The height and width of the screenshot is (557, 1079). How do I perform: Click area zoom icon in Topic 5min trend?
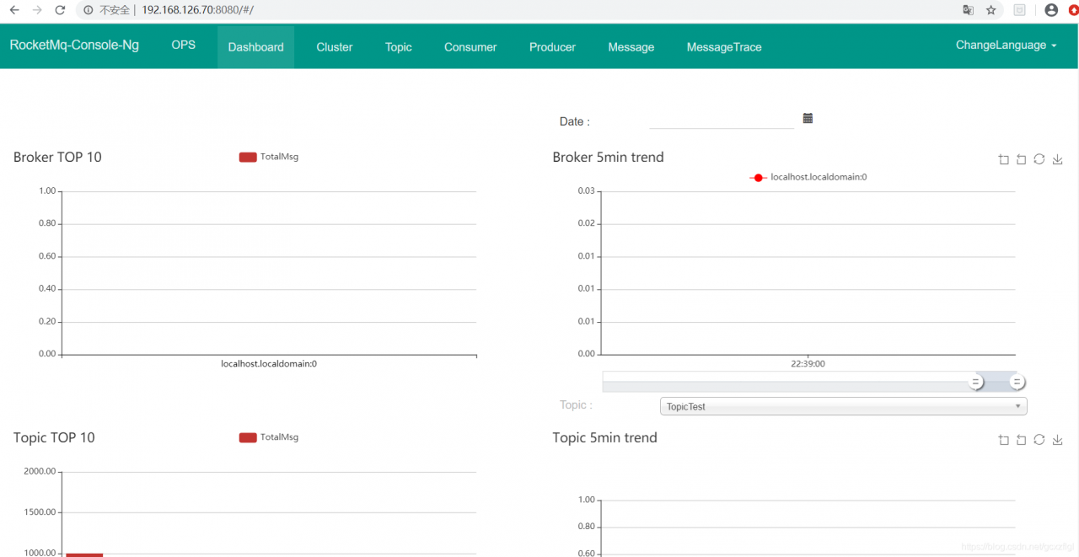[1003, 440]
